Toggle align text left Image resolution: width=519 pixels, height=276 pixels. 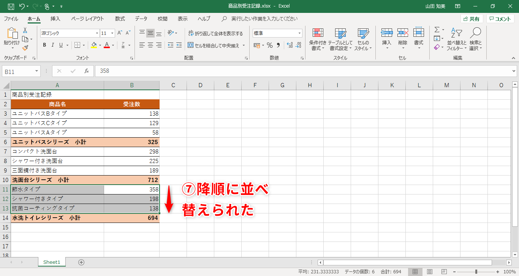point(142,45)
